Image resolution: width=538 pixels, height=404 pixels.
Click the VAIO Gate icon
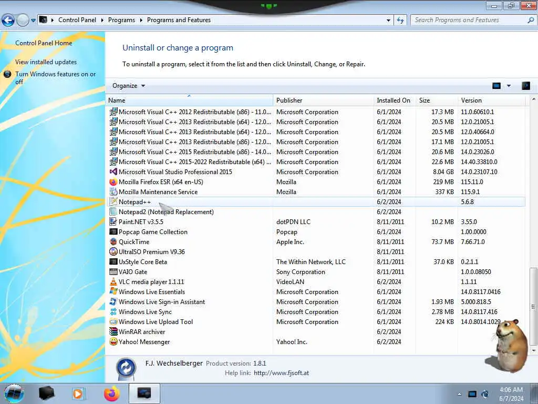(x=113, y=271)
